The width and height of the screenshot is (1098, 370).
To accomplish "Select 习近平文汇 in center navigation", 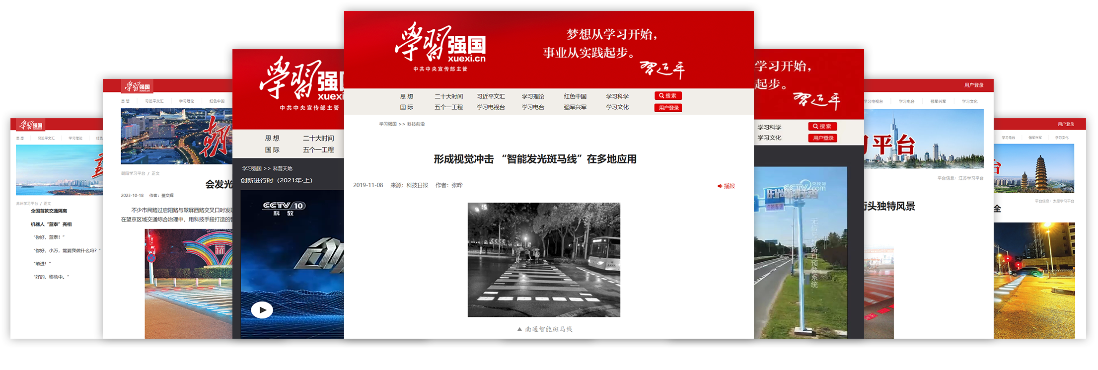I will pyautogui.click(x=491, y=96).
